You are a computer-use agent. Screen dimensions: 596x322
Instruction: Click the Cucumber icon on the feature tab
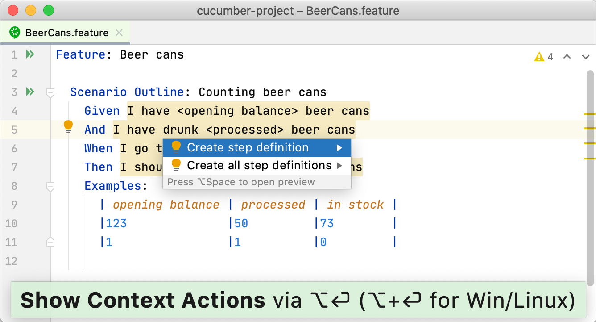[16, 32]
